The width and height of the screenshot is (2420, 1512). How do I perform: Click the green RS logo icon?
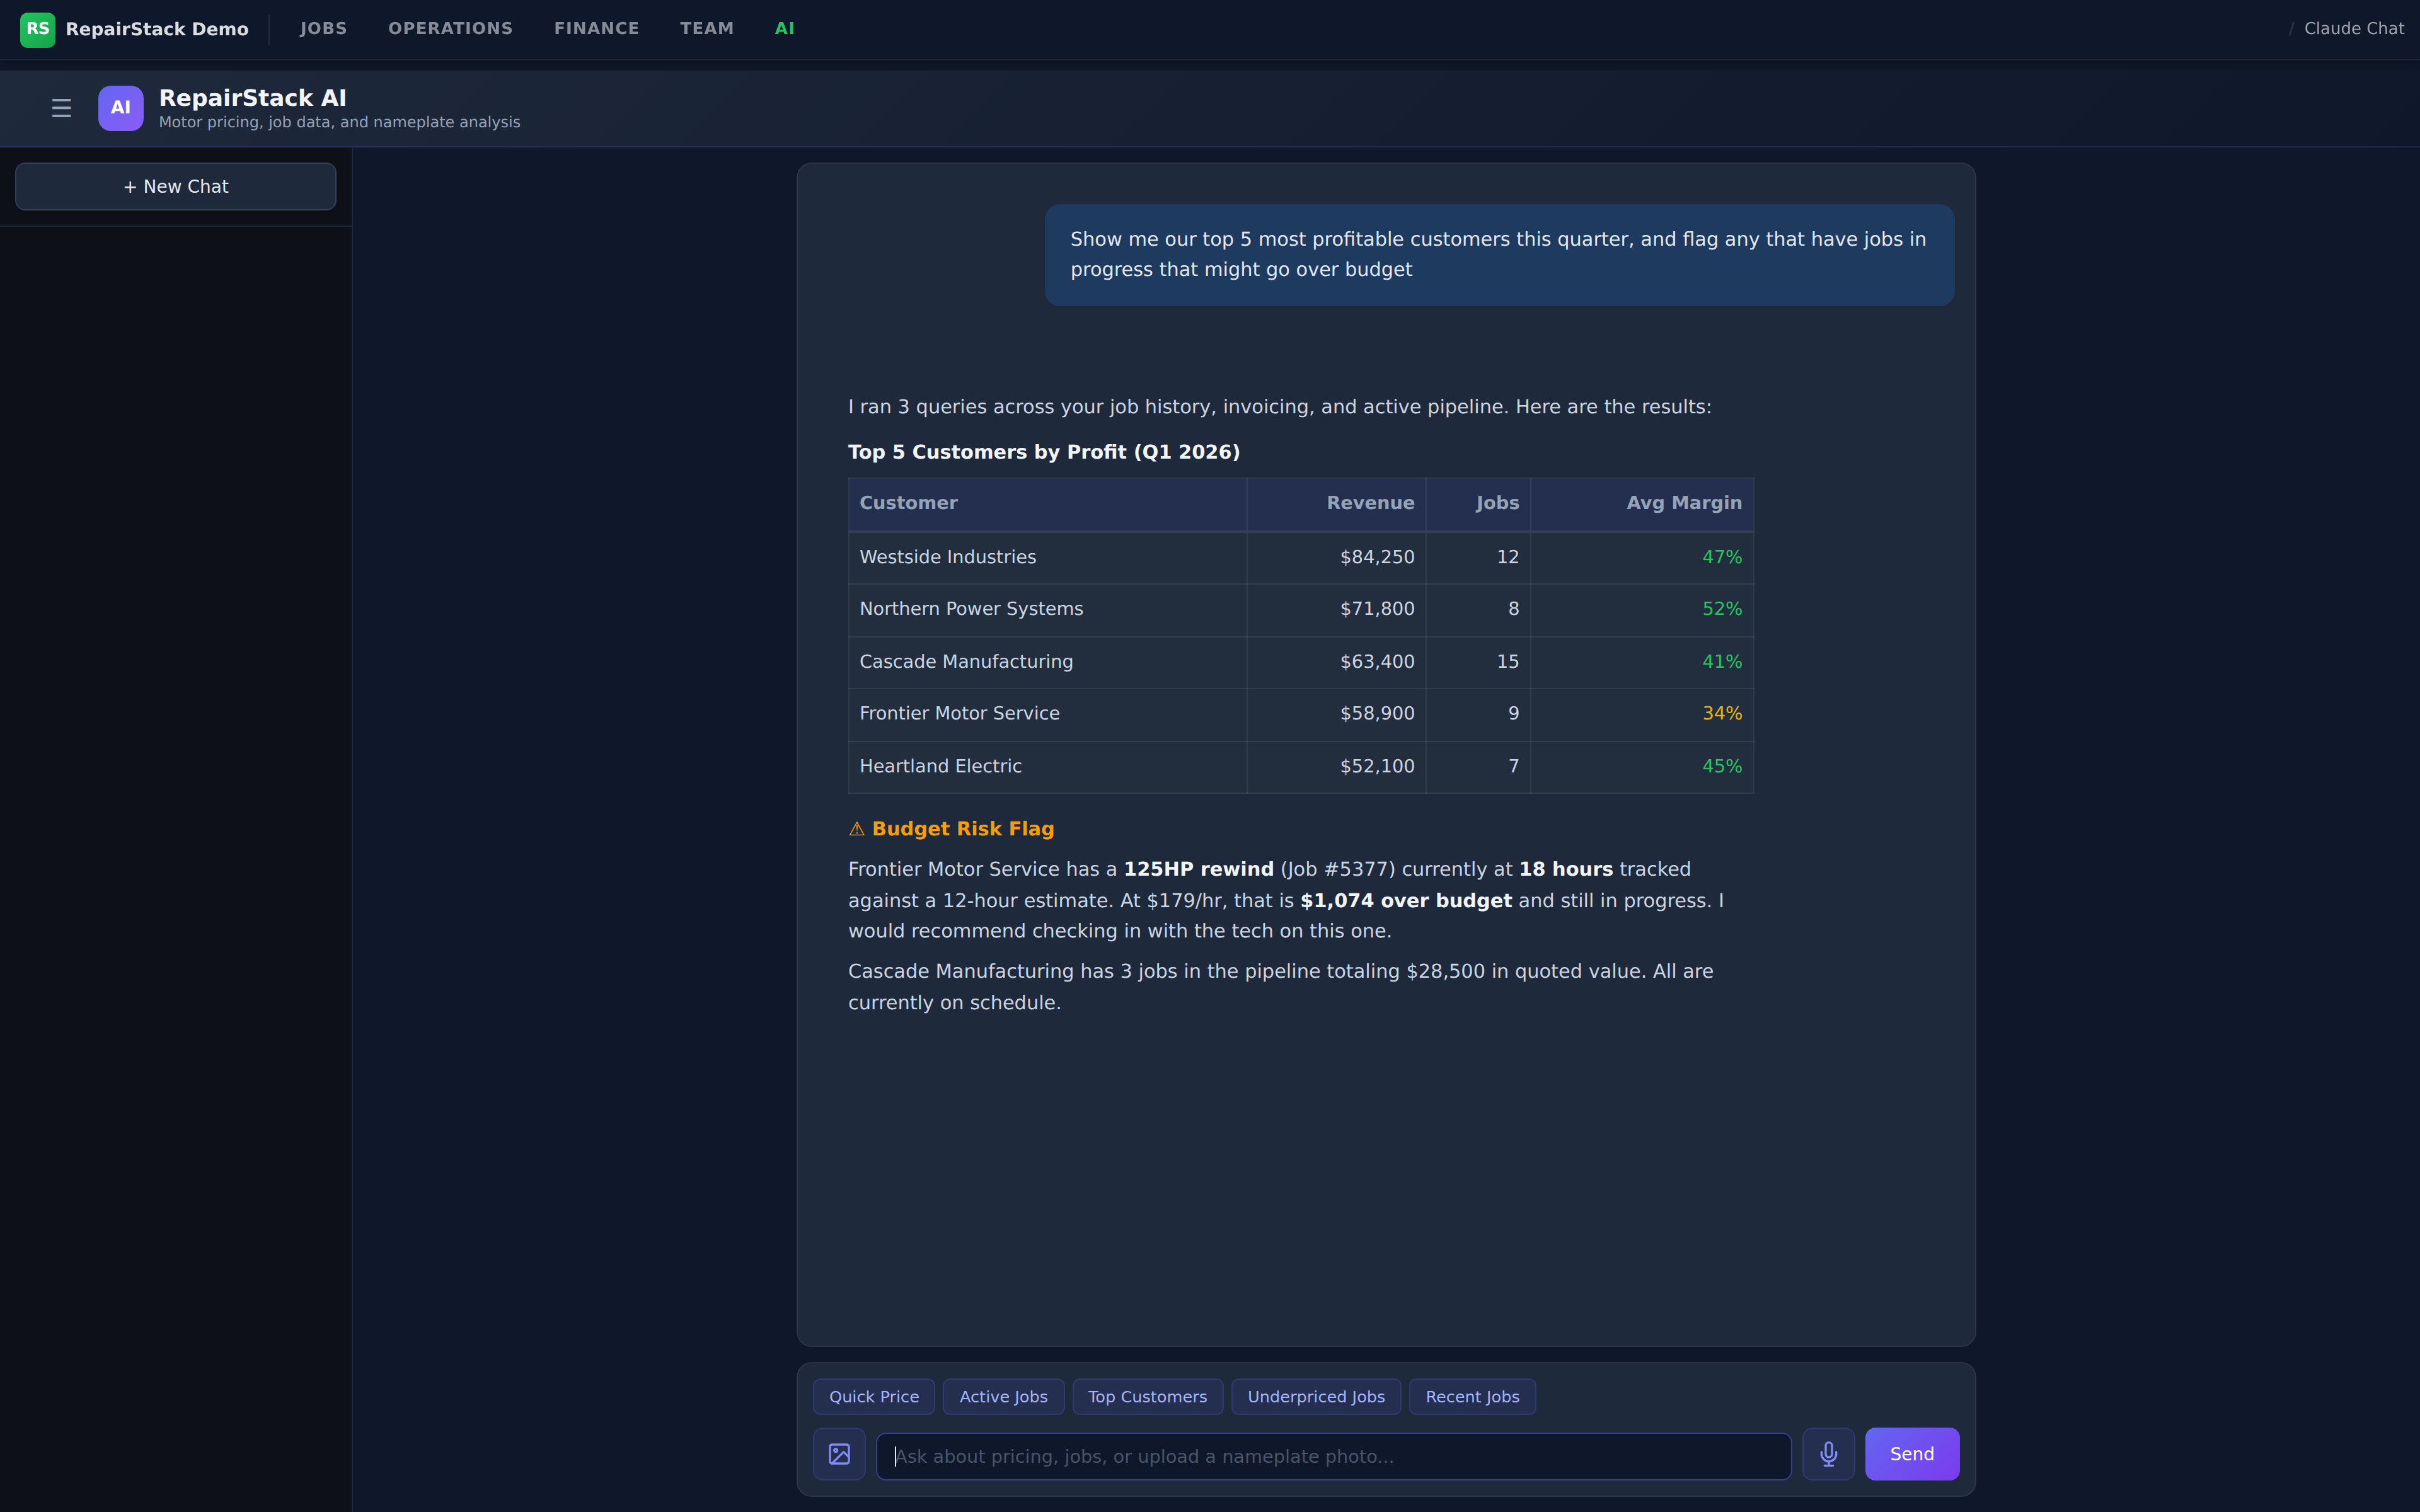click(37, 29)
